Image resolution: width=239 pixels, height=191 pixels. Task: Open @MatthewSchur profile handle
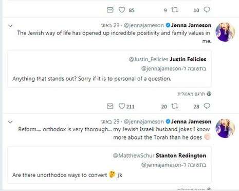point(134,155)
